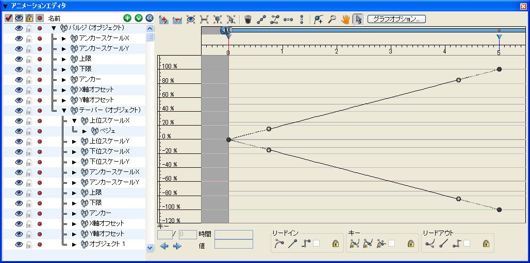
Task: Click the padlock column header icon
Action: coord(29,18)
